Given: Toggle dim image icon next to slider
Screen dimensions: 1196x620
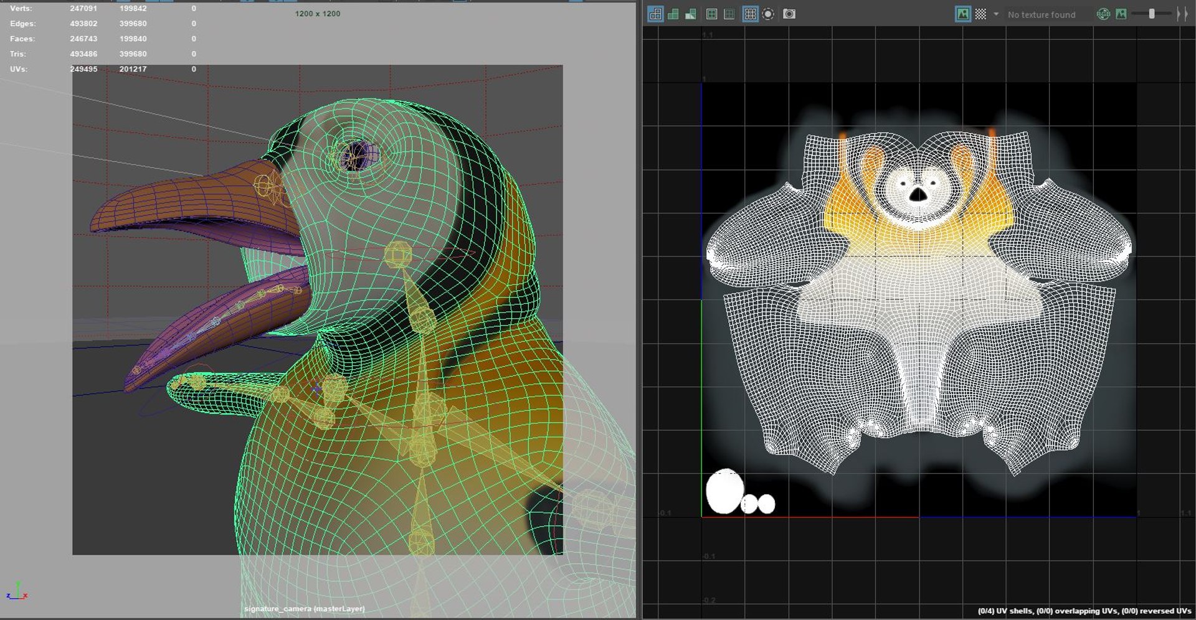Looking at the screenshot, I should pyautogui.click(x=1121, y=14).
